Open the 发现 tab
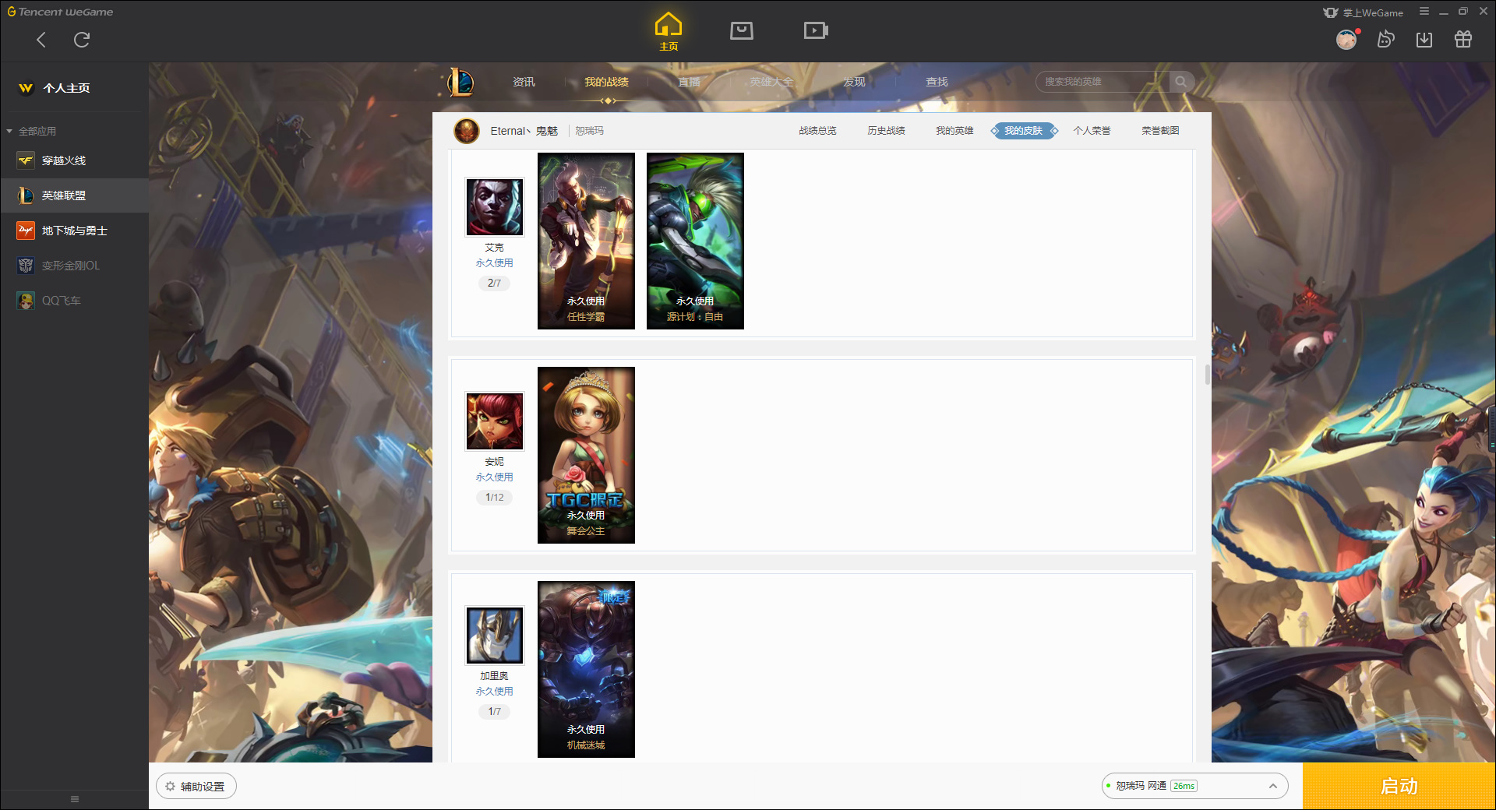The height and width of the screenshot is (810, 1496). [854, 82]
